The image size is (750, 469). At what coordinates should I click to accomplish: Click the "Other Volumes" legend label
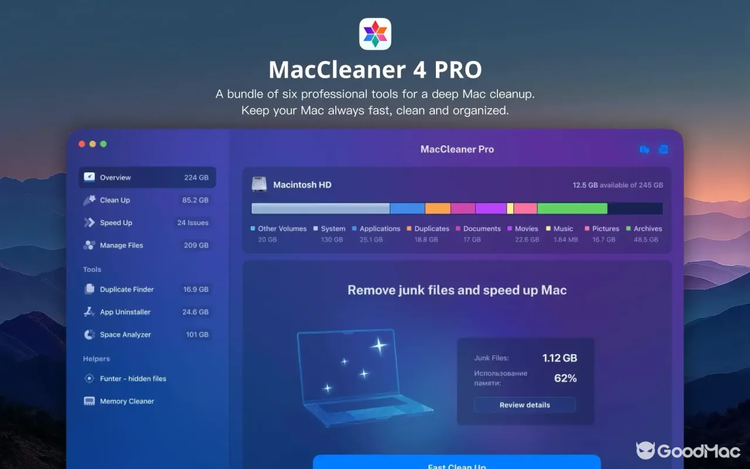tap(282, 229)
